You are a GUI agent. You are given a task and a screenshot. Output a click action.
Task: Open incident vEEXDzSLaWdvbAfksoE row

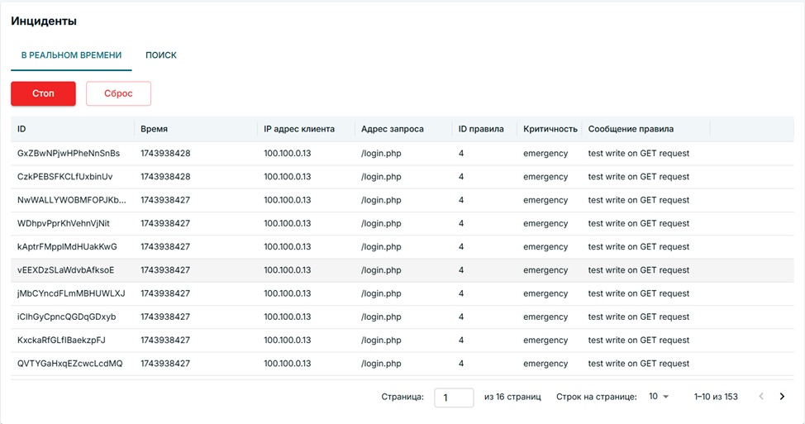[66, 270]
